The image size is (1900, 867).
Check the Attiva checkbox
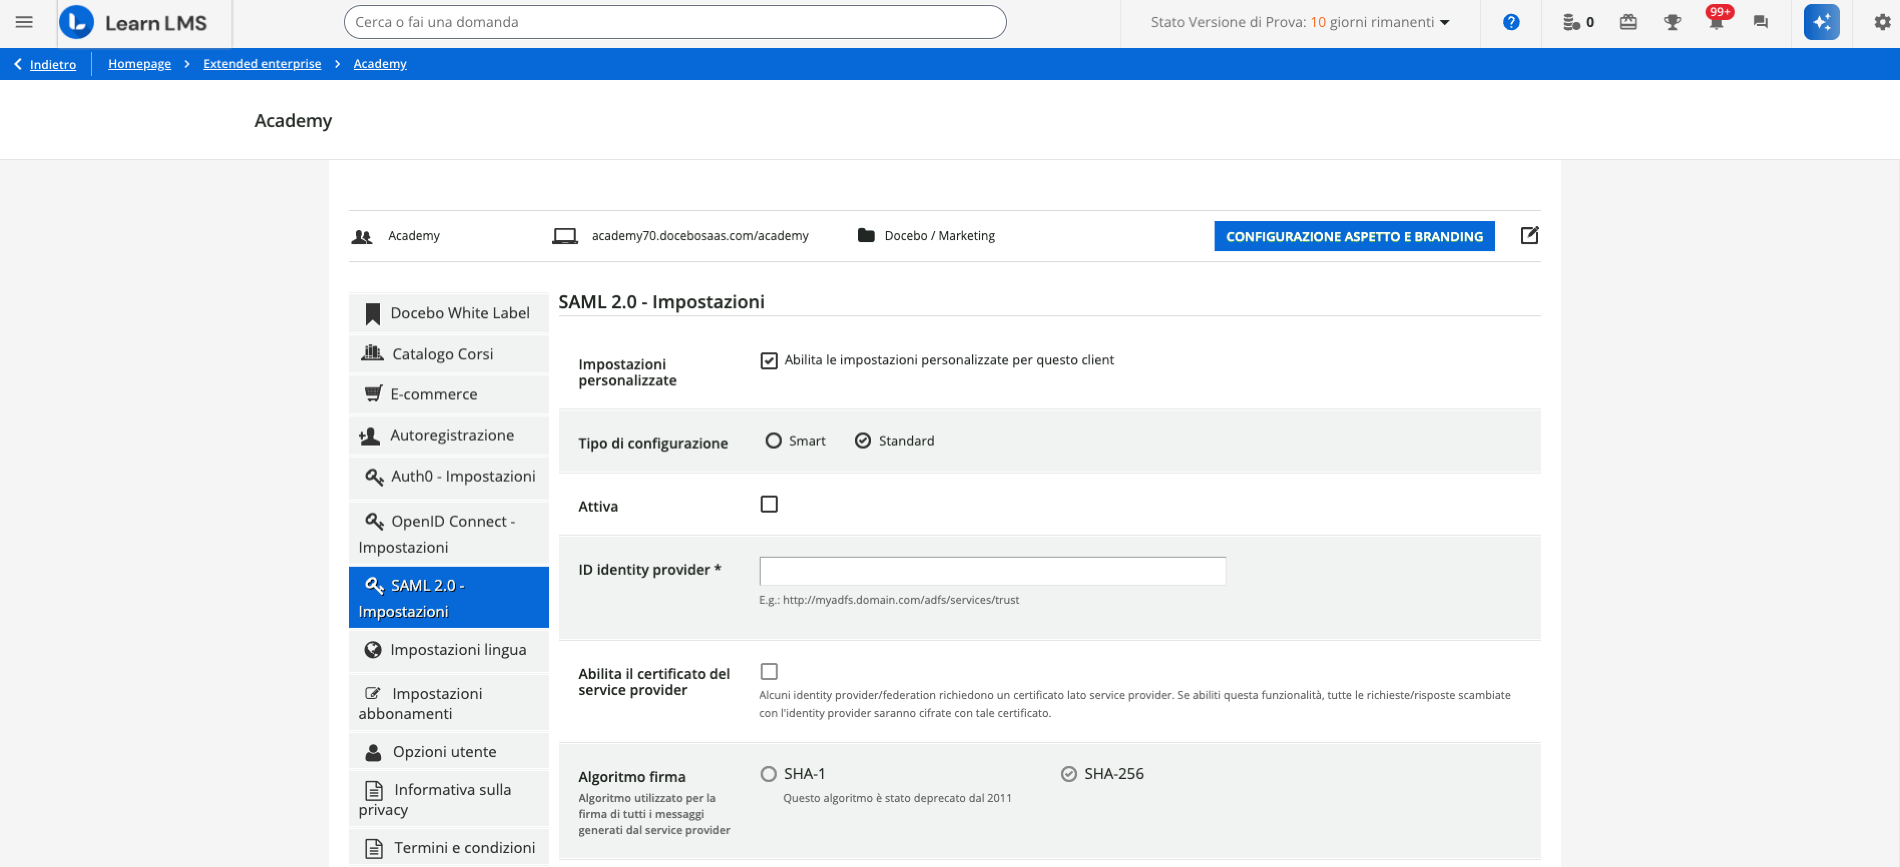point(769,505)
